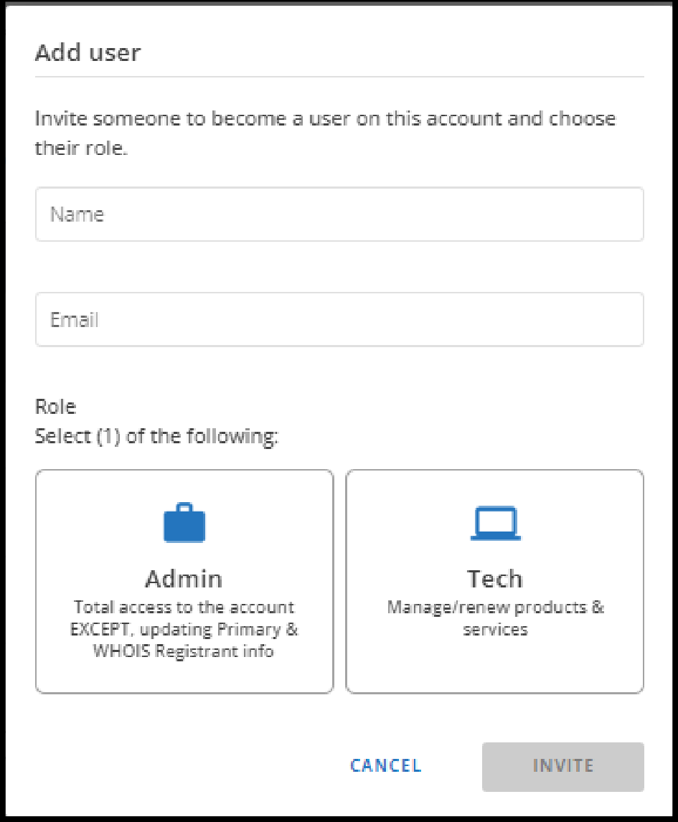Image resolution: width=678 pixels, height=822 pixels.
Task: Click the 'Select (1) of the following:' text
Action: [156, 436]
